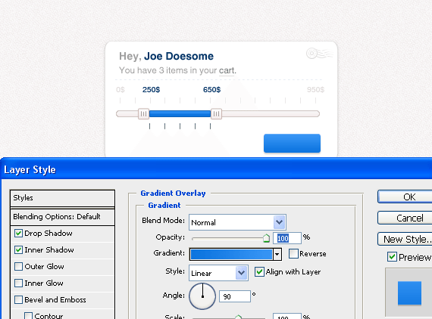Toggle the Preview checkbox
Viewport: 432px width, 319px height.
tap(392, 257)
